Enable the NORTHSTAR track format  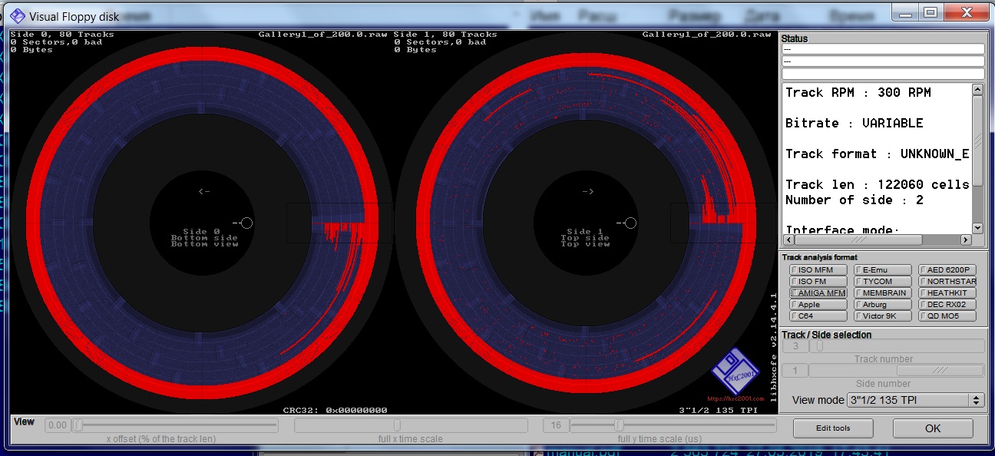click(x=947, y=282)
